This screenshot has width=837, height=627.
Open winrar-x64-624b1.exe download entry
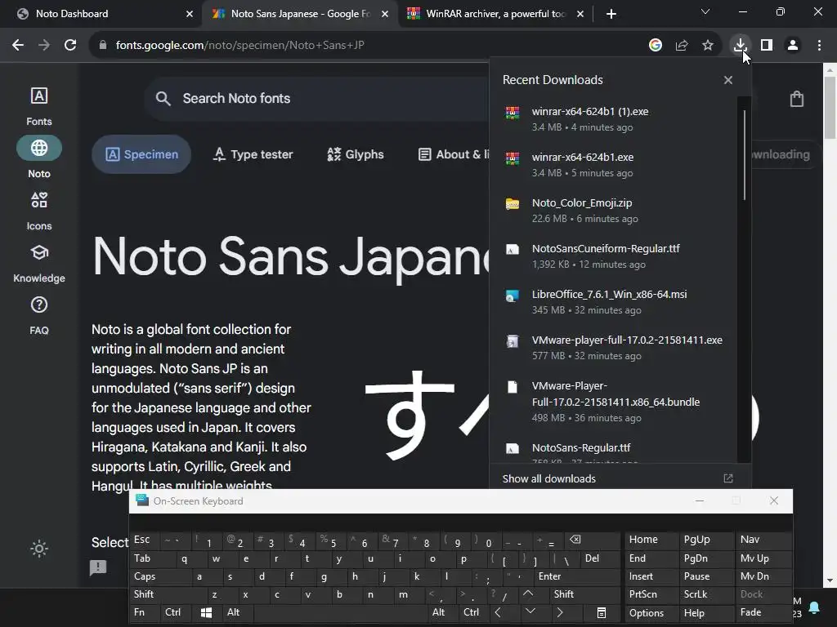coord(614,165)
